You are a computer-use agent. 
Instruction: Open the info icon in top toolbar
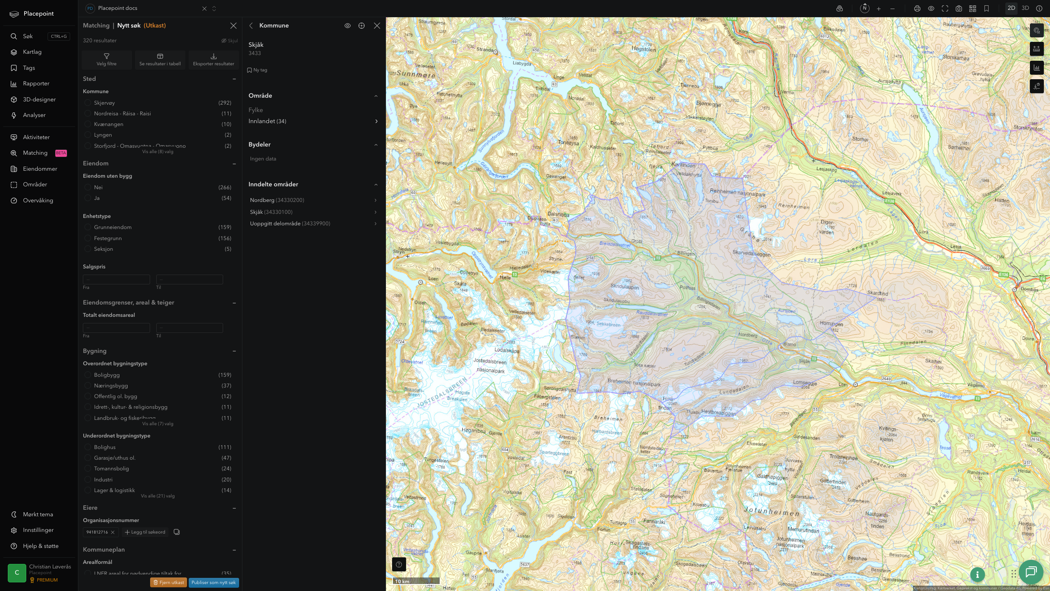coord(1039,9)
